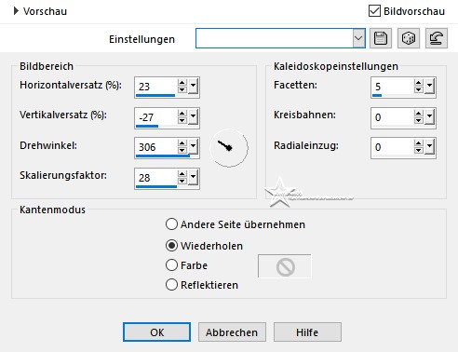
Task: Click the Drehwinkel rotation angle dial
Action: coord(229,148)
